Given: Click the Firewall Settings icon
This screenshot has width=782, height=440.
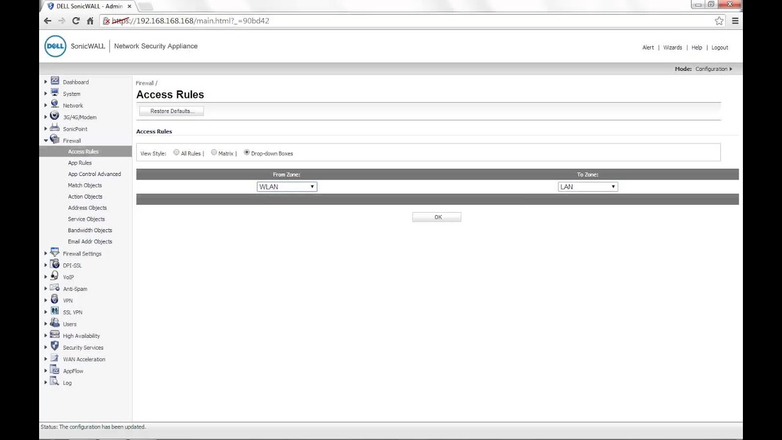Looking at the screenshot, I should pos(55,253).
